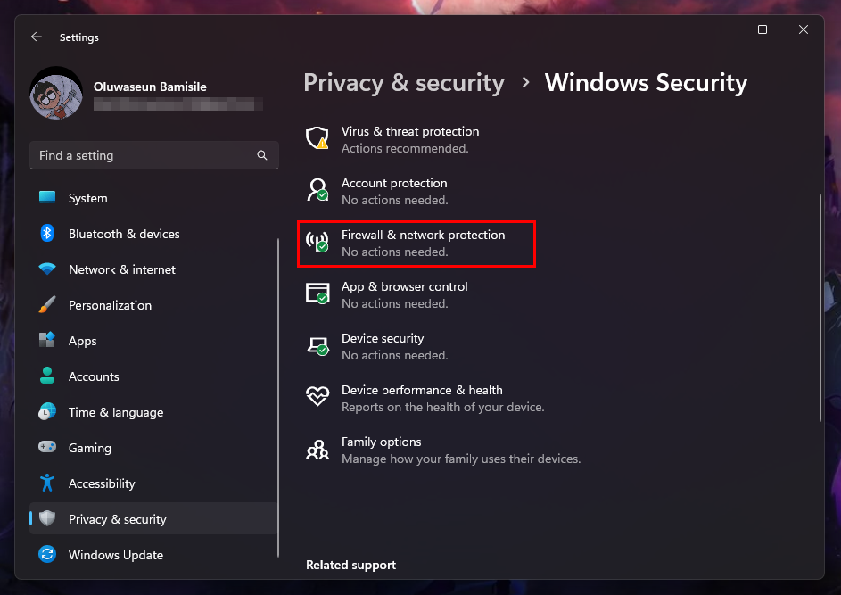Screen dimensions: 841x595
Task: Click the App & browser control window icon
Action: point(317,293)
